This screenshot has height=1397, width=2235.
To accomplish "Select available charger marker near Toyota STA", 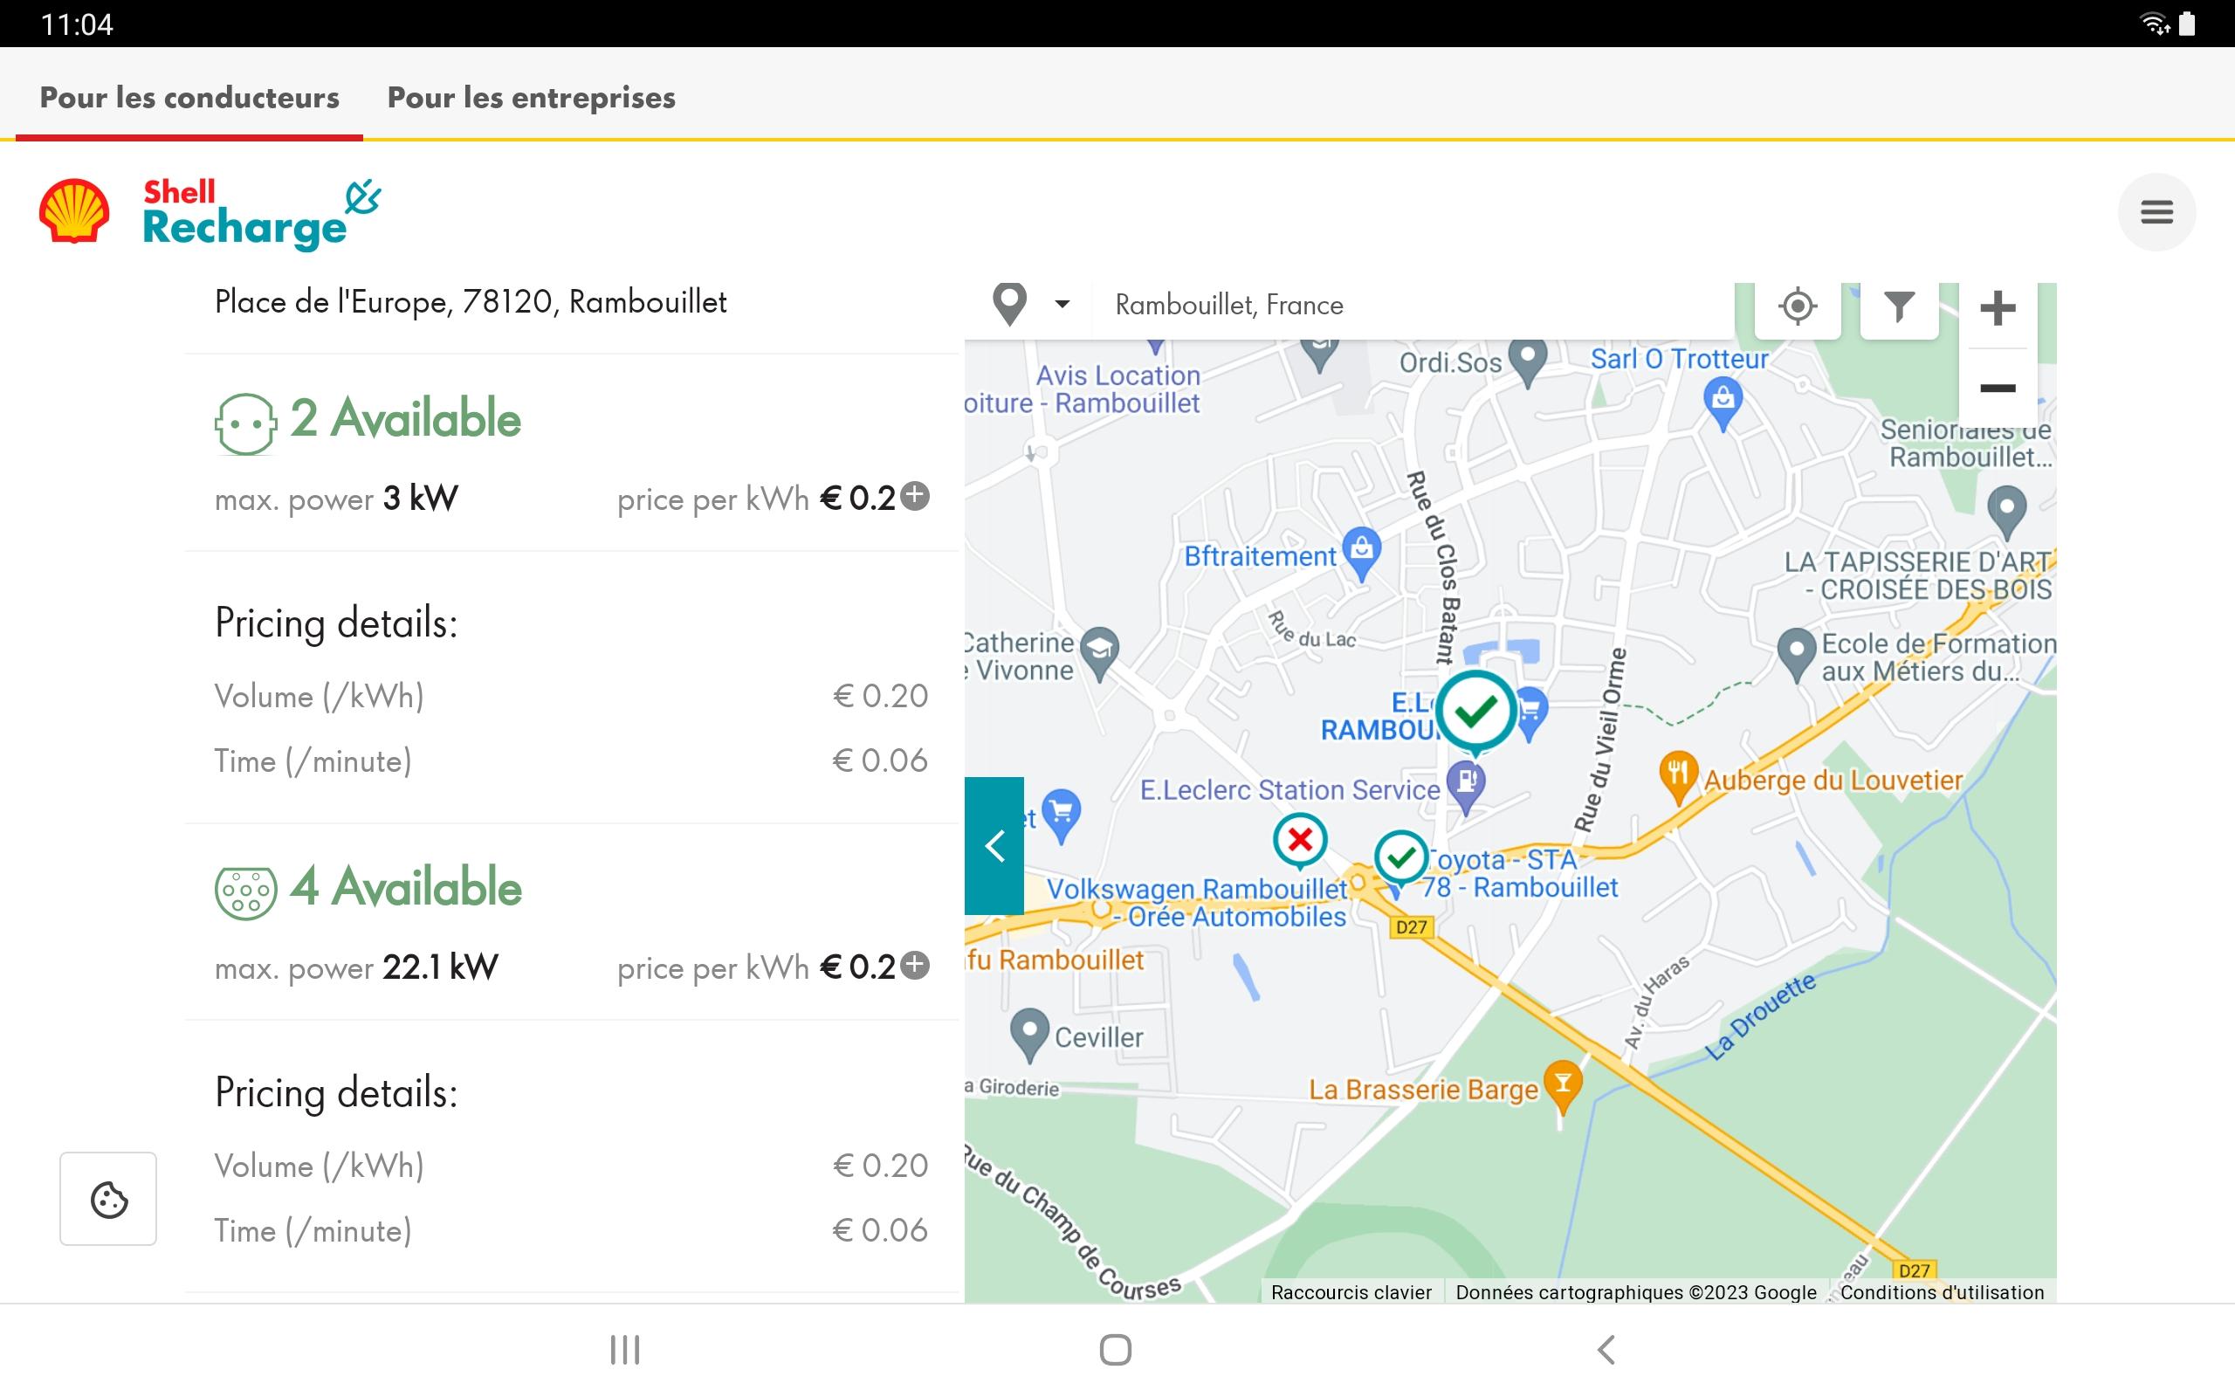I will [x=1400, y=858].
